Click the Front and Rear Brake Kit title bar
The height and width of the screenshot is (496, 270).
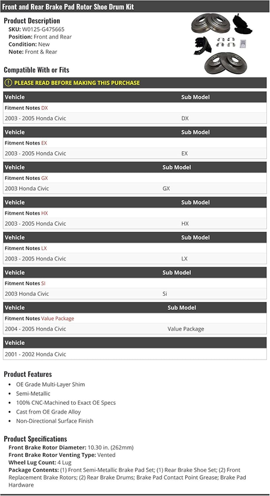point(135,6)
